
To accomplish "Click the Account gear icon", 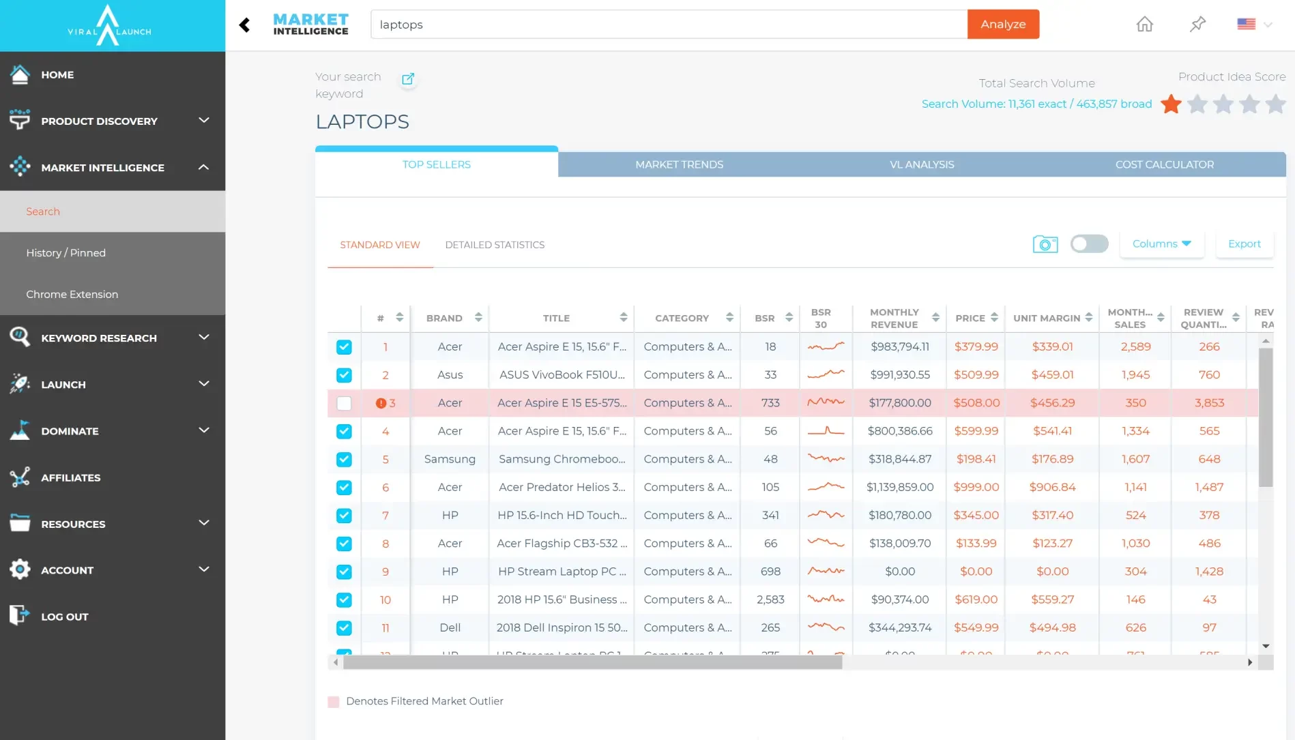I will tap(20, 569).
